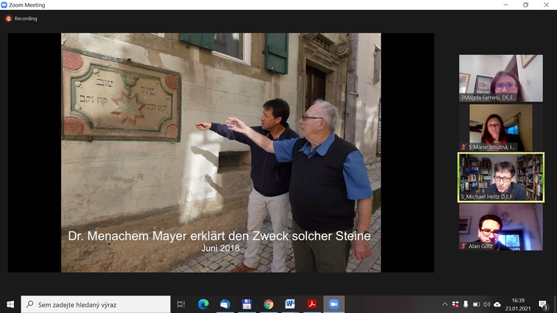Image resolution: width=557 pixels, height=313 pixels.
Task: Click the red Recording indicator icon
Action: coord(9,19)
